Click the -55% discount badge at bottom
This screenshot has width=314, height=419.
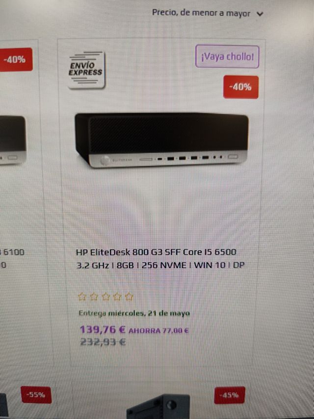36,394
